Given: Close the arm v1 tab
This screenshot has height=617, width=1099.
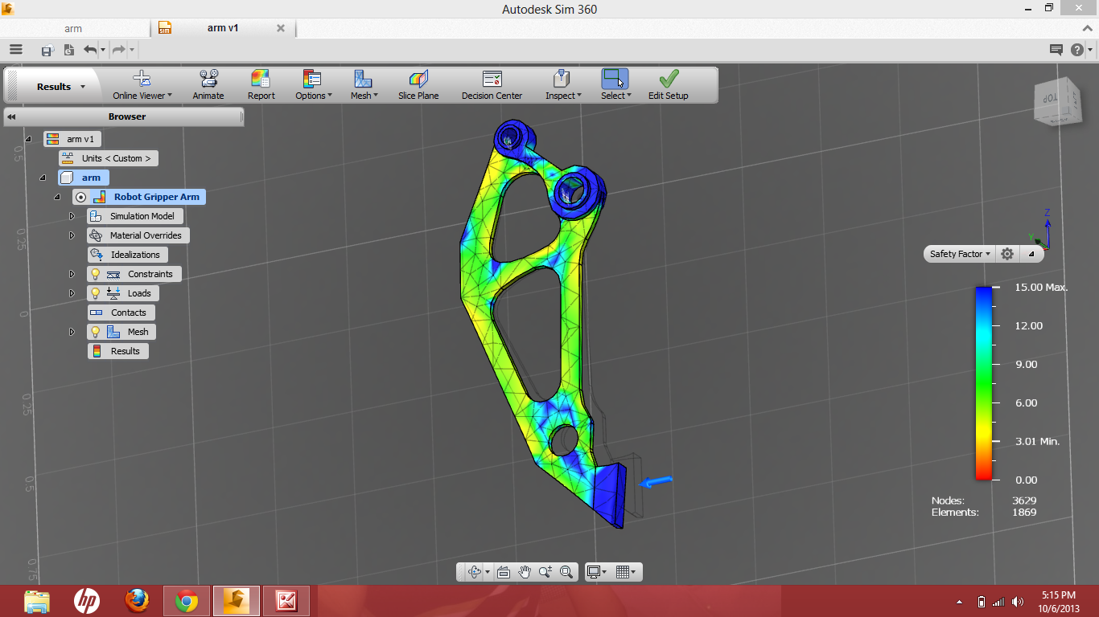Looking at the screenshot, I should pos(281,28).
